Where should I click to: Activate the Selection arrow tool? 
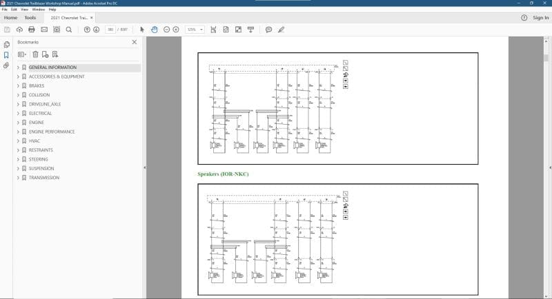(x=142, y=30)
